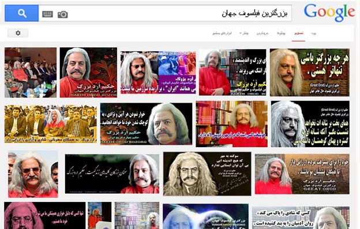This screenshot has height=229, width=360.
Task: Open the purple banner 'ایران' quote thumbnail
Action: [x=158, y=73]
